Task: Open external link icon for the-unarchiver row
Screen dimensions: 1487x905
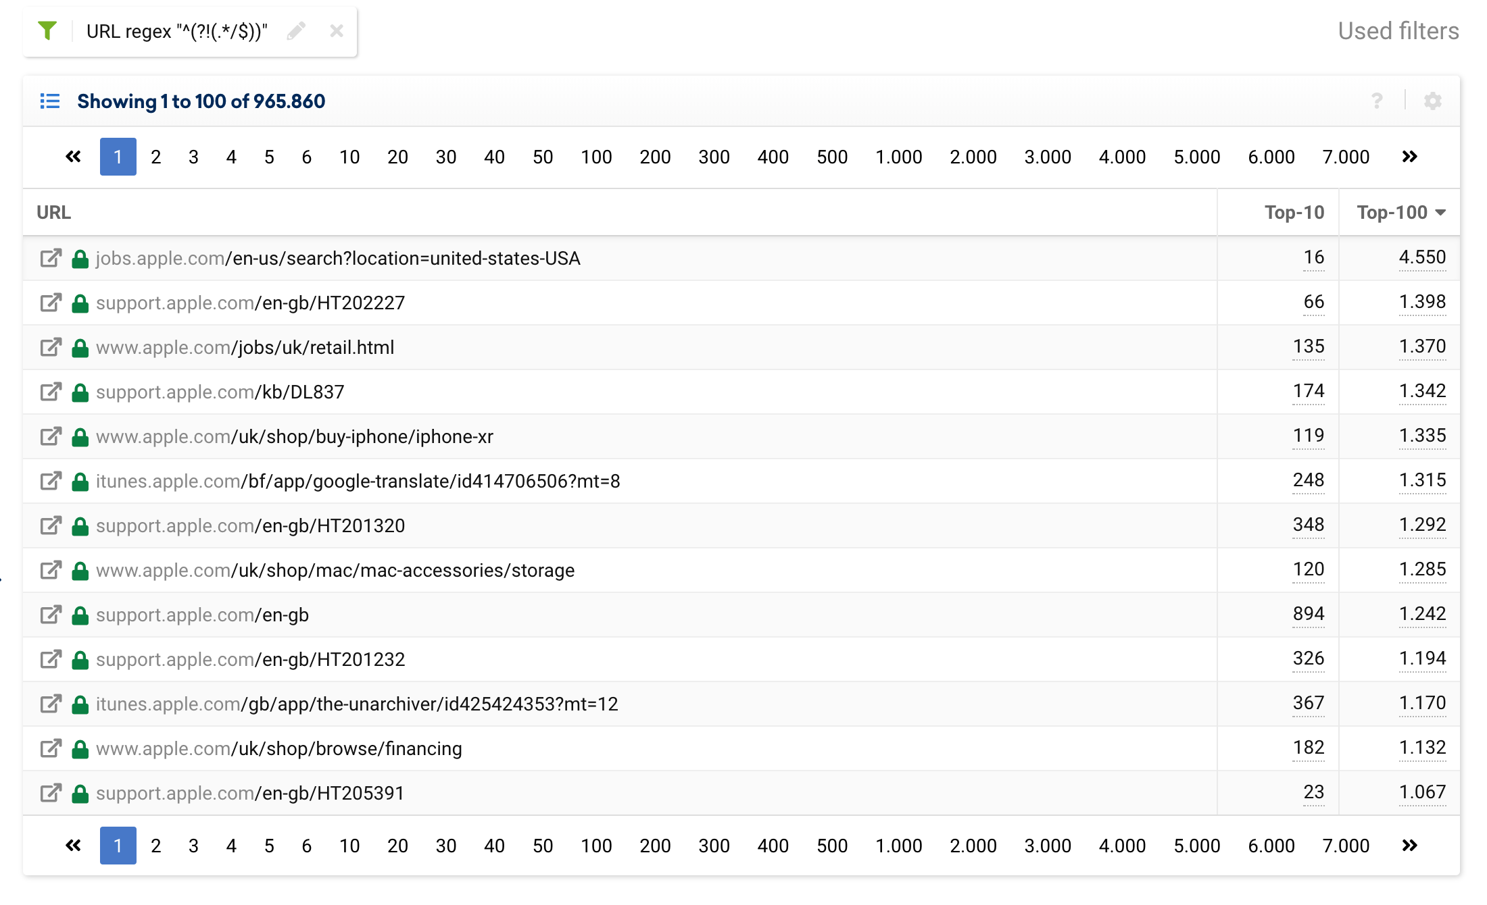Action: [x=51, y=704]
